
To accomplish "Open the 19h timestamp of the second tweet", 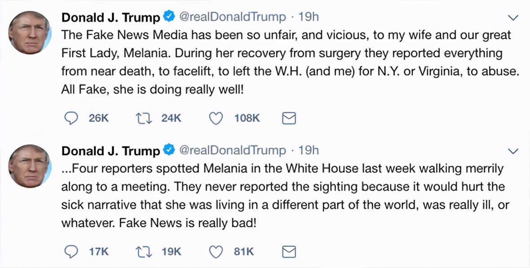I will (x=309, y=150).
